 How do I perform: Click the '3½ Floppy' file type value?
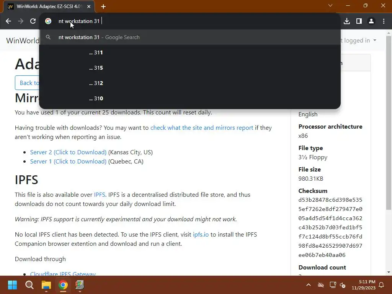(313, 157)
